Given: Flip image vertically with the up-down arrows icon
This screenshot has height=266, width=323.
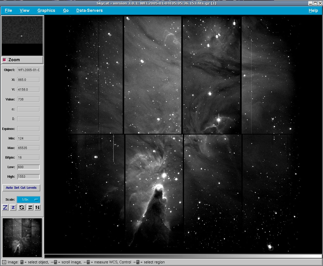Looking at the screenshot, I should point(38,207).
